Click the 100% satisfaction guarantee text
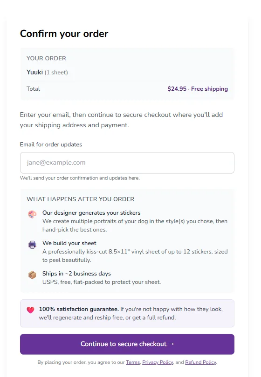Viewport: 261px width, 377px height. coord(79,309)
